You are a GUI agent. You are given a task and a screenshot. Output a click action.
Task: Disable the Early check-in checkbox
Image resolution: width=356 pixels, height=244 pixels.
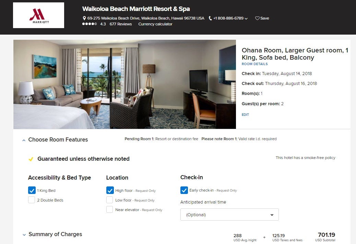[x=184, y=190]
